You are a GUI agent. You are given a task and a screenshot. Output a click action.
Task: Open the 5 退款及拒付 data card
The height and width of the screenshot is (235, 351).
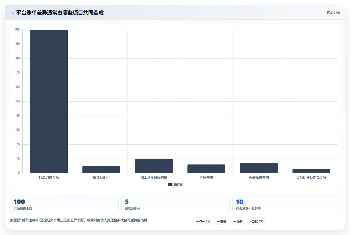pyautogui.click(x=175, y=204)
